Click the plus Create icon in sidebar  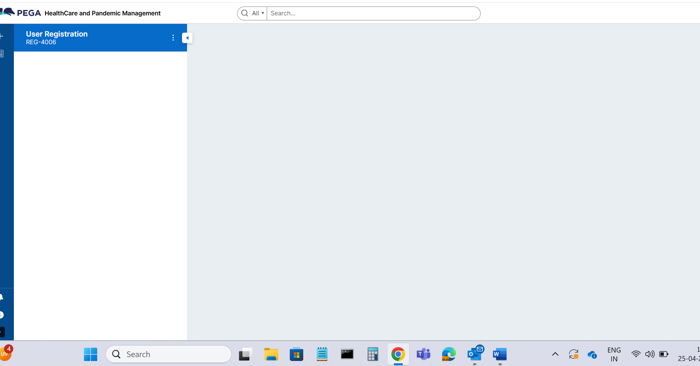[x=2, y=37]
